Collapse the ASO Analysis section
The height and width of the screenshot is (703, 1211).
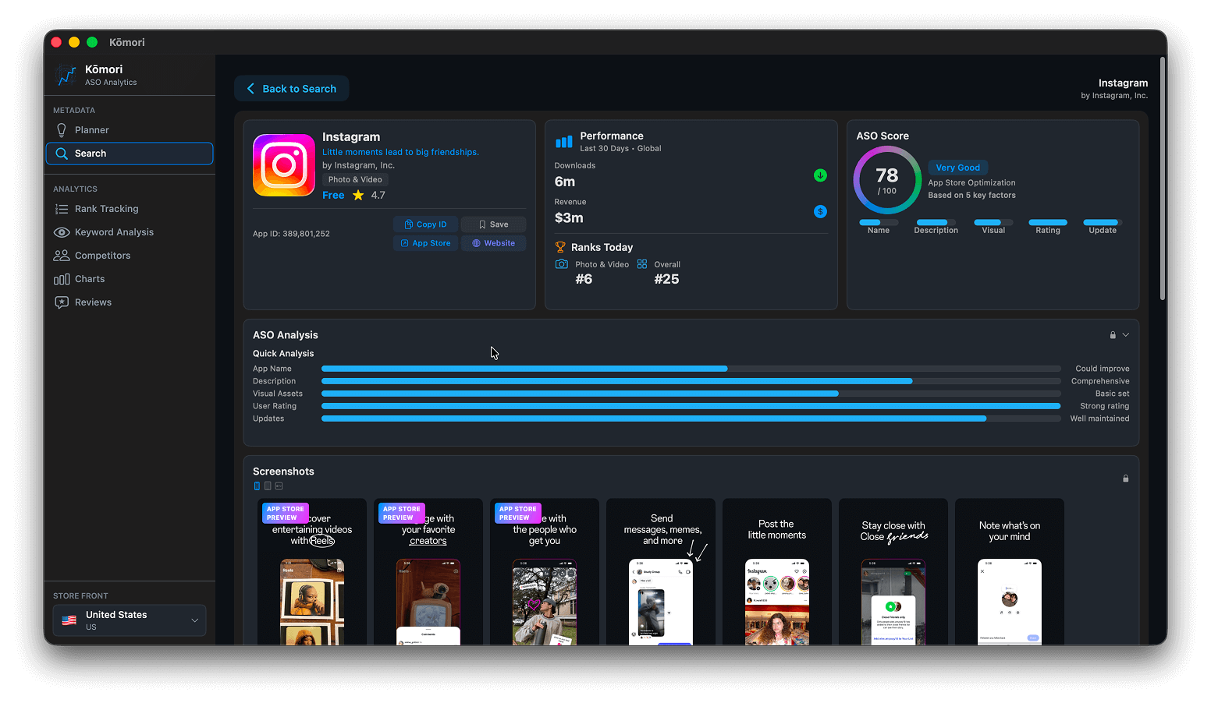[1124, 334]
